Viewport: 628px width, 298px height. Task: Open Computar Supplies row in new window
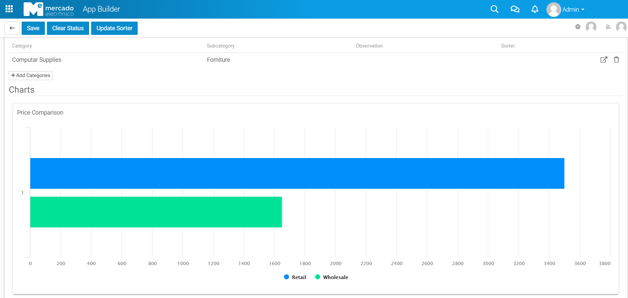603,60
